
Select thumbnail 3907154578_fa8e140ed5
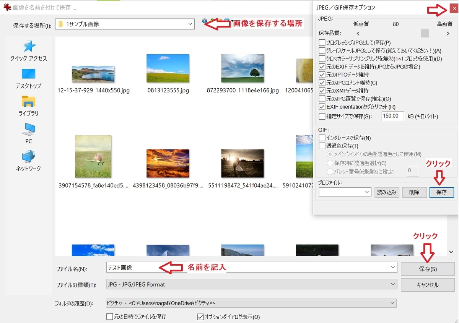point(93,156)
